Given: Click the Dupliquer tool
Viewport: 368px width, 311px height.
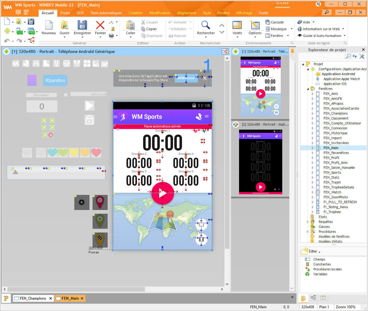Looking at the screenshot, I should point(152,36).
